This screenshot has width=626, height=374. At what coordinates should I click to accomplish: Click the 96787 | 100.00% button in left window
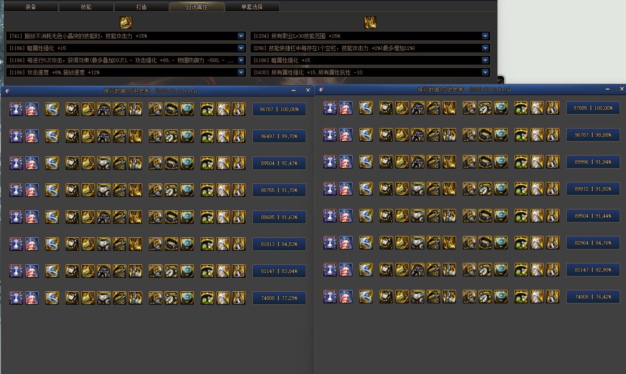point(279,109)
